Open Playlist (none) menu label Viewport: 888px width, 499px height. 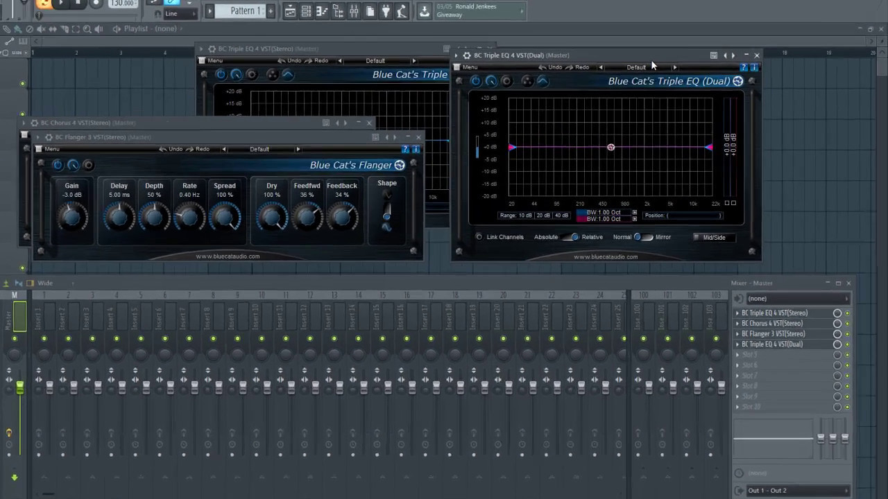click(150, 28)
